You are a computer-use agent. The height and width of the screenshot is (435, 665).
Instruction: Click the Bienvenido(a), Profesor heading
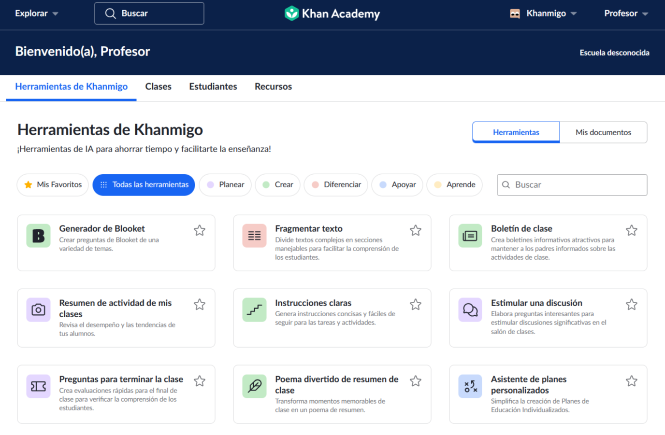click(83, 52)
